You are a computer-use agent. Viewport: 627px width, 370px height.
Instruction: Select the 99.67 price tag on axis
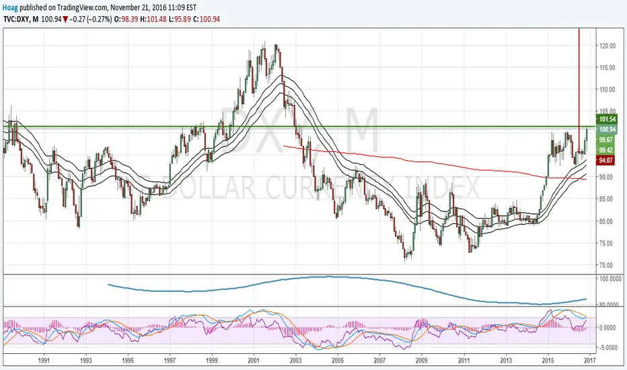[x=607, y=140]
